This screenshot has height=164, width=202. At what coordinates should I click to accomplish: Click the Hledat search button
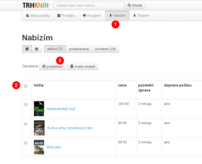[x=135, y=5]
